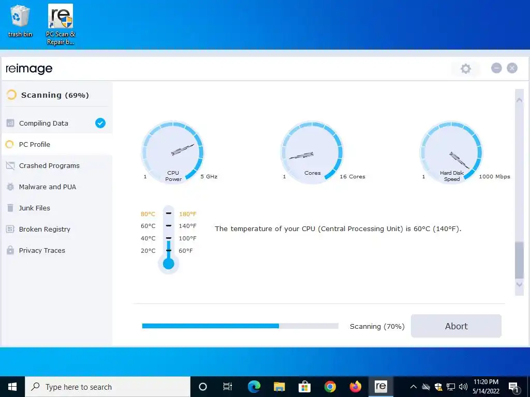This screenshot has height=397, width=530.
Task: Open Windows Security tray icon
Action: 438,387
